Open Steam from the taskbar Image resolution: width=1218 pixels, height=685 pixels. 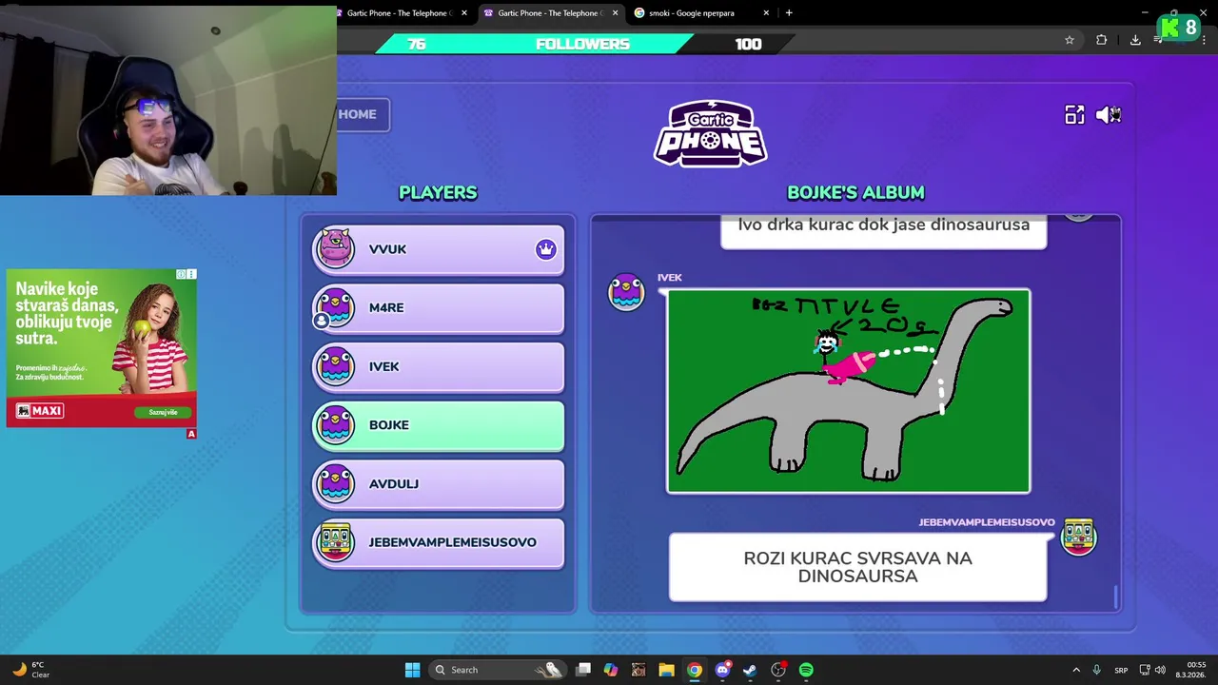click(750, 670)
